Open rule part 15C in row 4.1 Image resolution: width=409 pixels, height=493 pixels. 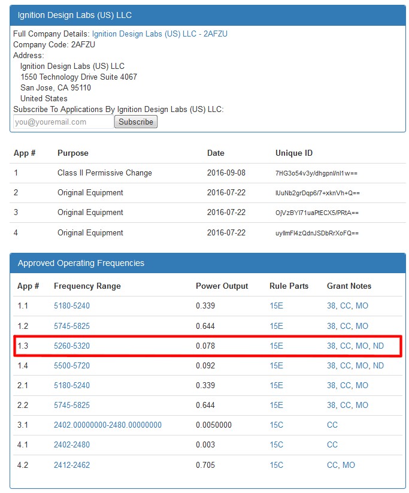[276, 445]
